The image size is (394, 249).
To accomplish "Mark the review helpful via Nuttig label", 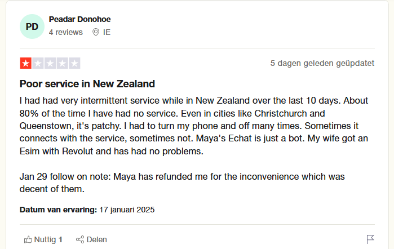I will point(48,239).
